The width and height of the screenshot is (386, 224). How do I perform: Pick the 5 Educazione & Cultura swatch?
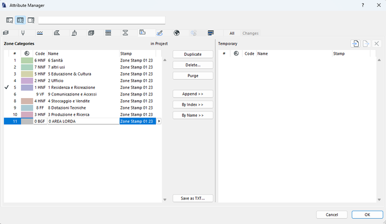27,74
